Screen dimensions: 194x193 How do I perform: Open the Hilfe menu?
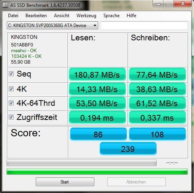(132, 16)
